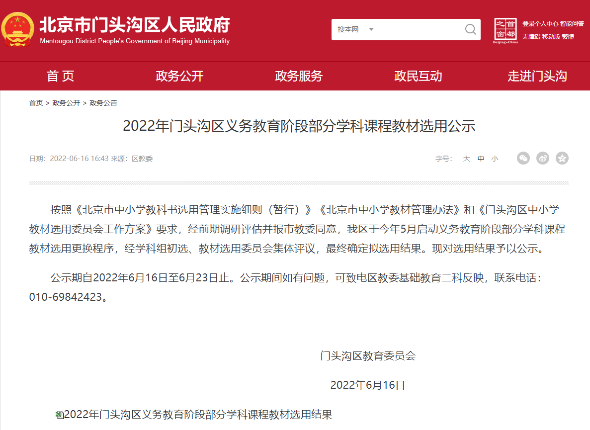
Task: Open the 政务服务 navigation menu
Action: (x=299, y=76)
